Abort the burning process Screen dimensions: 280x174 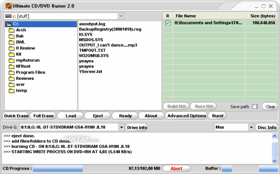pyautogui.click(x=176, y=169)
